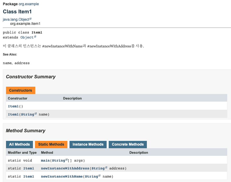Click external link icon beside java.lang.Object
Screen dimensions: 231x182
click(x=31, y=19)
